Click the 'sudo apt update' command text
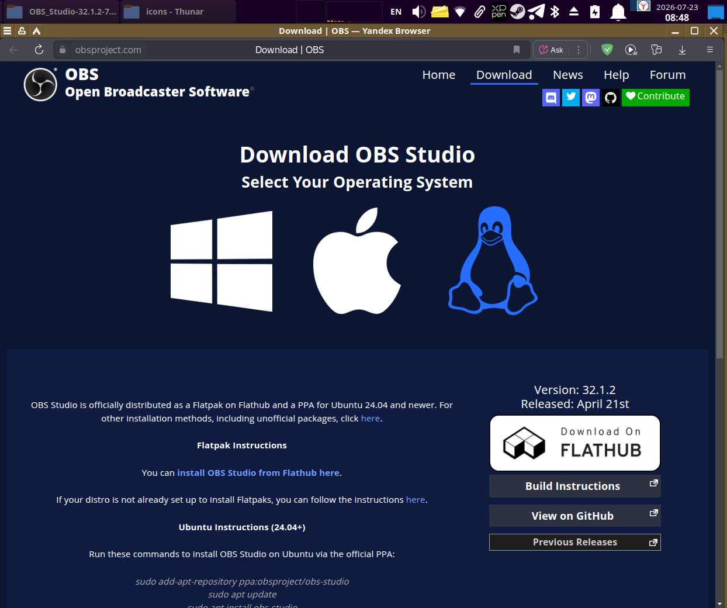 [242, 594]
